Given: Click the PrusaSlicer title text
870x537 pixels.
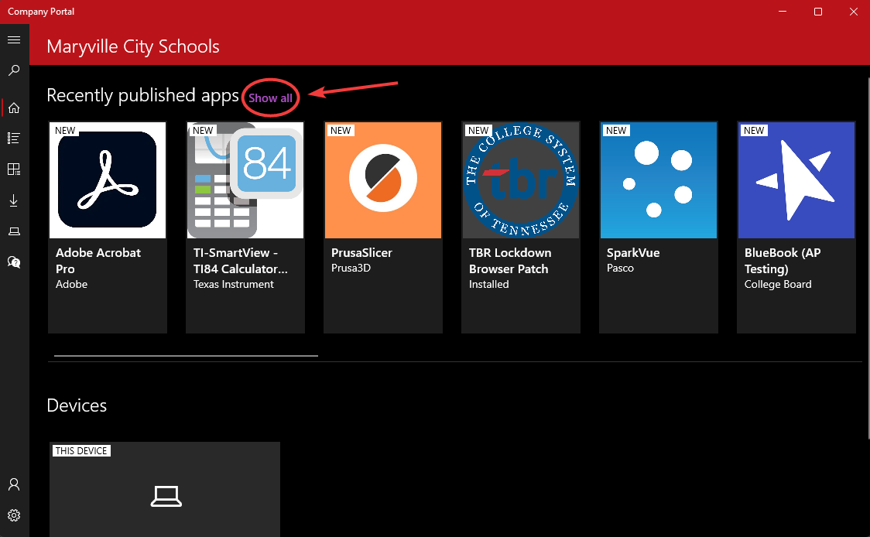Looking at the screenshot, I should [361, 253].
